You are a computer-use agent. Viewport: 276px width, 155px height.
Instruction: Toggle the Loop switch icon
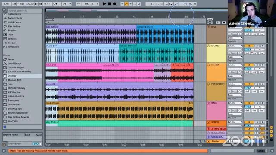click(x=171, y=4)
